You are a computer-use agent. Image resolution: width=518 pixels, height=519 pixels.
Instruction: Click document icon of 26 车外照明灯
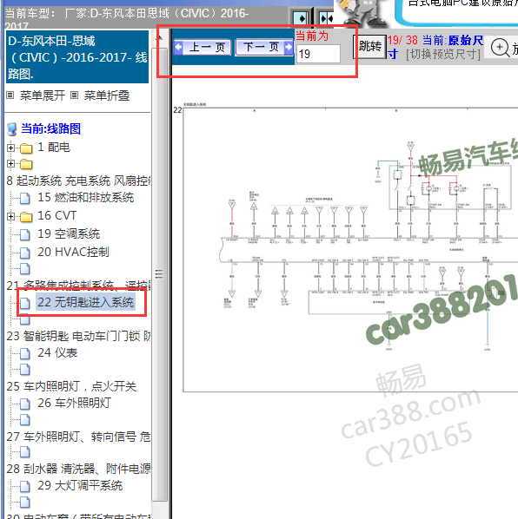point(25,404)
